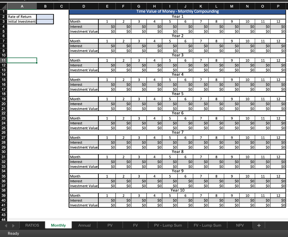Click the 'Year 5' heading cell

pyautogui.click(x=177, y=94)
